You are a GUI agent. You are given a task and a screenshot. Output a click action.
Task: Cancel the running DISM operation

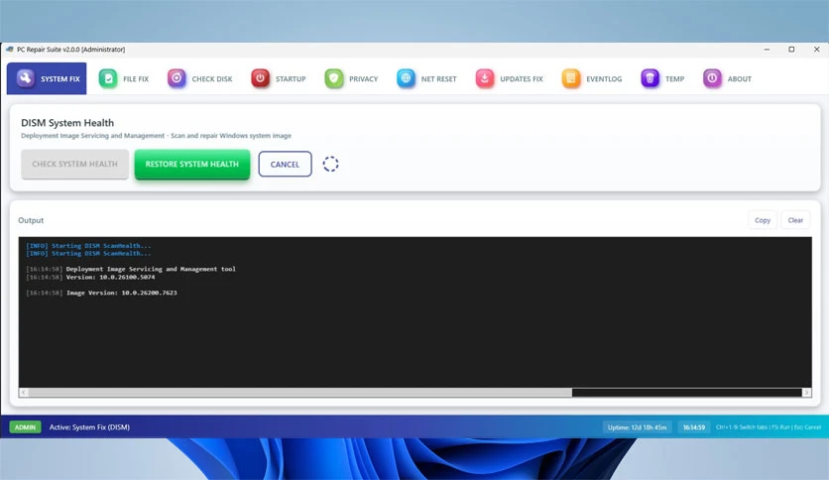pyautogui.click(x=285, y=164)
